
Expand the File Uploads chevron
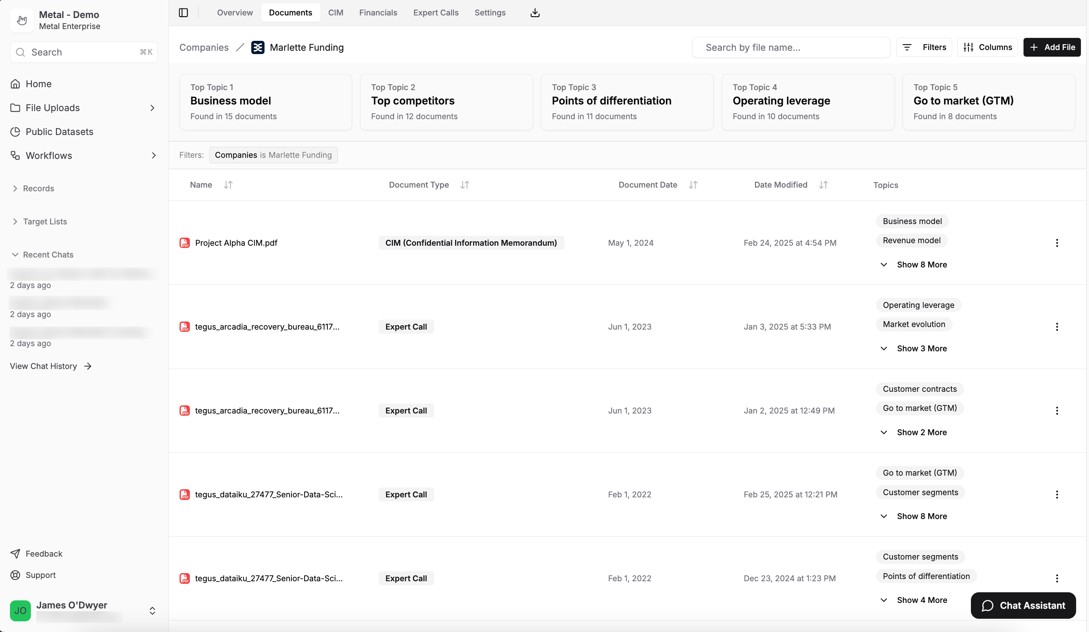pyautogui.click(x=152, y=107)
